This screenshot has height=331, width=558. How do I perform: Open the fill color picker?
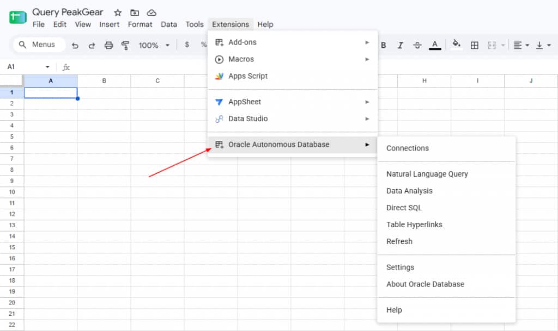click(x=456, y=45)
